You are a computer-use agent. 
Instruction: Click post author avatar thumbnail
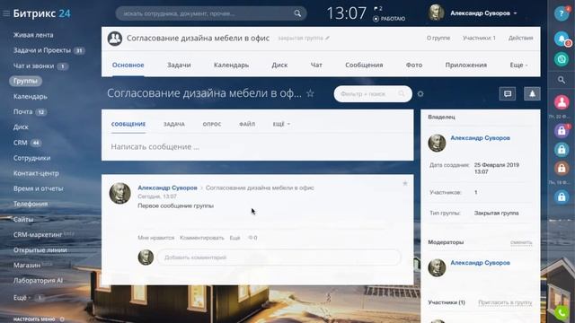119,193
